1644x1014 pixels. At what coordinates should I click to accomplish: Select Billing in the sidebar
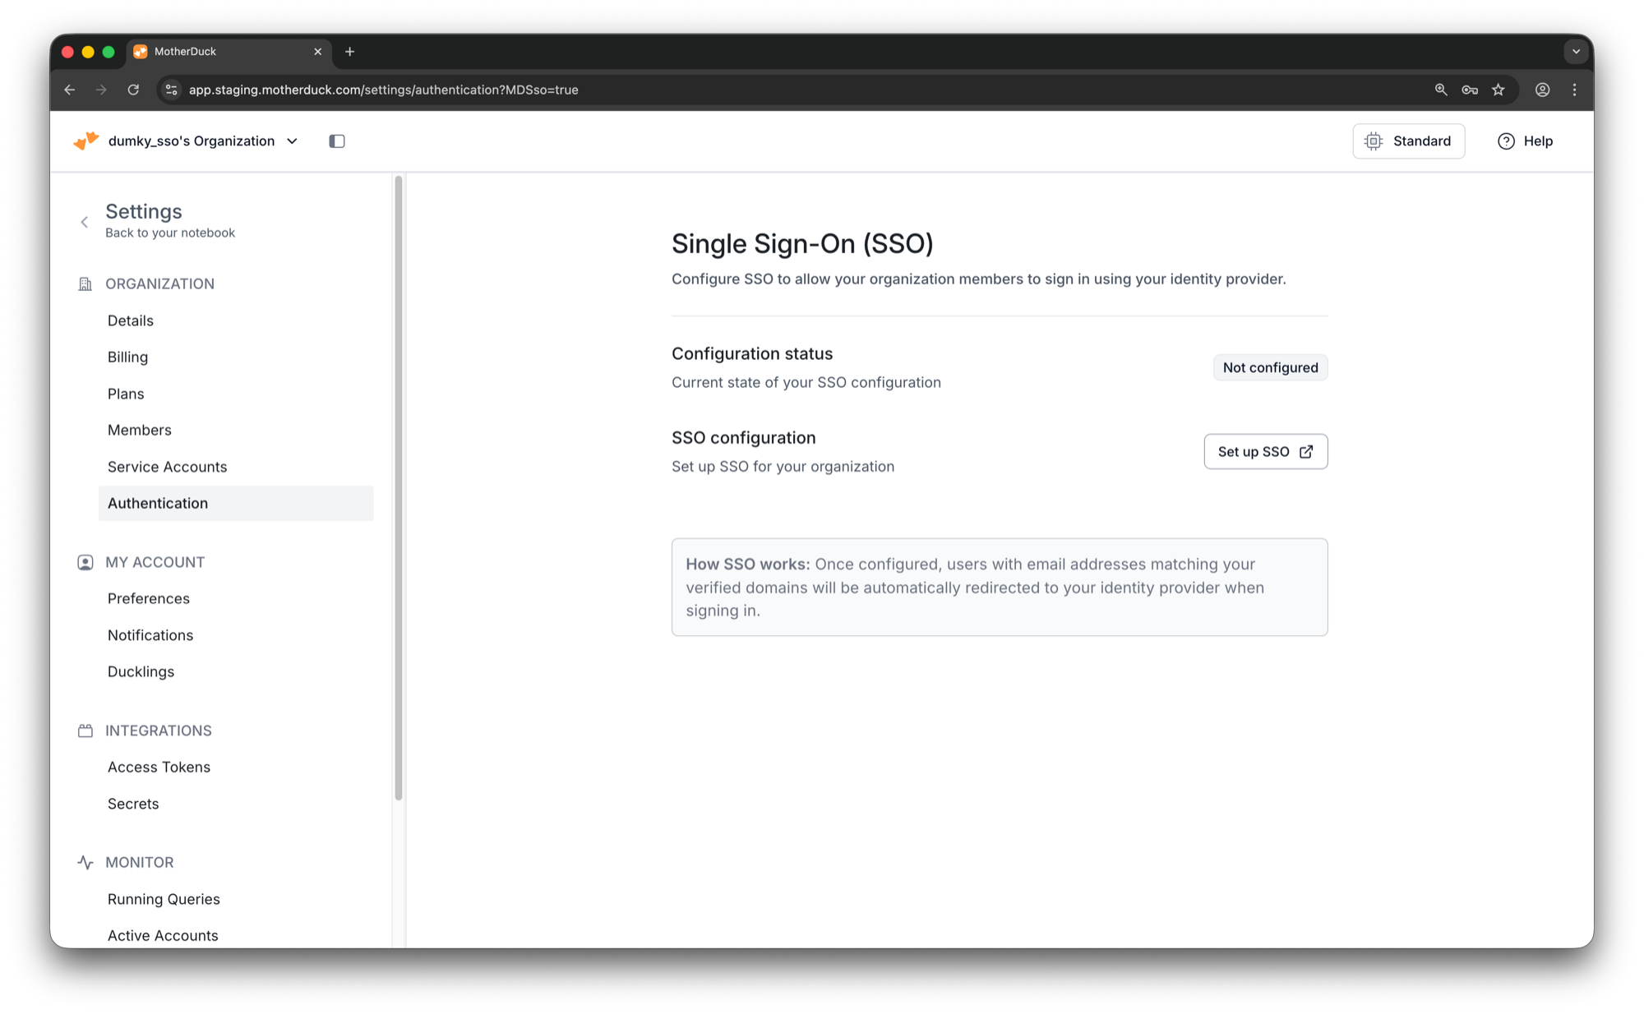click(x=127, y=357)
